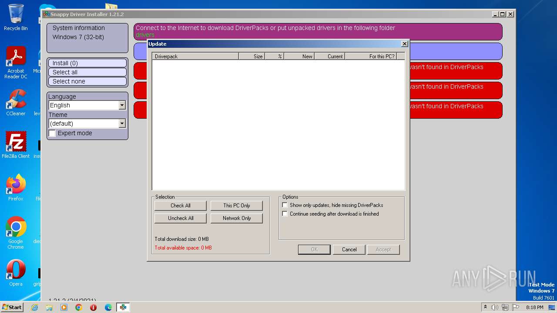This screenshot has height=313, width=557.
Task: Click Snappy Driver Installer title bar icon
Action: tap(46, 14)
